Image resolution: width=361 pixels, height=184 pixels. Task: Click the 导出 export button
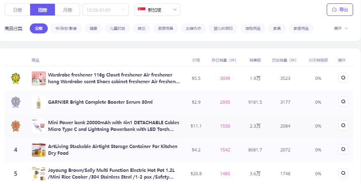click(x=340, y=10)
